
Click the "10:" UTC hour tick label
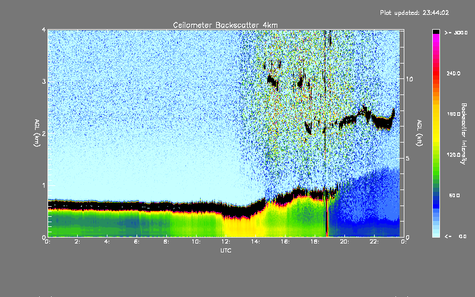tap(196, 242)
